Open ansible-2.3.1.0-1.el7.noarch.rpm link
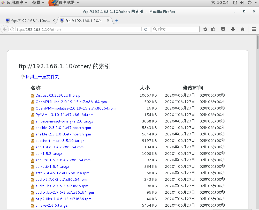The height and width of the screenshot is (210, 259). (63, 128)
